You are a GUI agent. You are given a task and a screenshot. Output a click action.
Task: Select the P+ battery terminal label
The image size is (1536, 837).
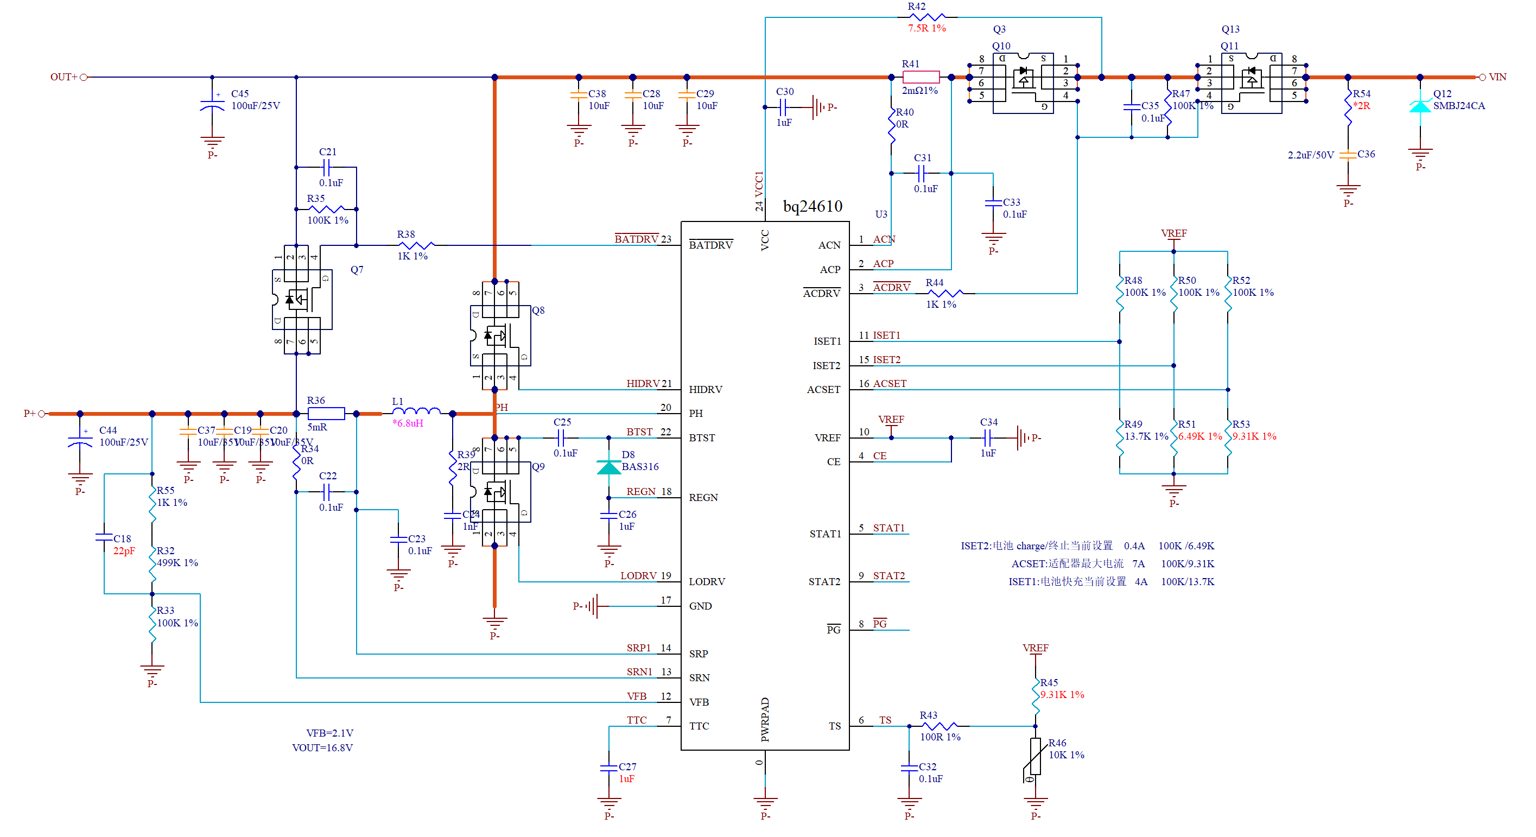pyautogui.click(x=30, y=413)
